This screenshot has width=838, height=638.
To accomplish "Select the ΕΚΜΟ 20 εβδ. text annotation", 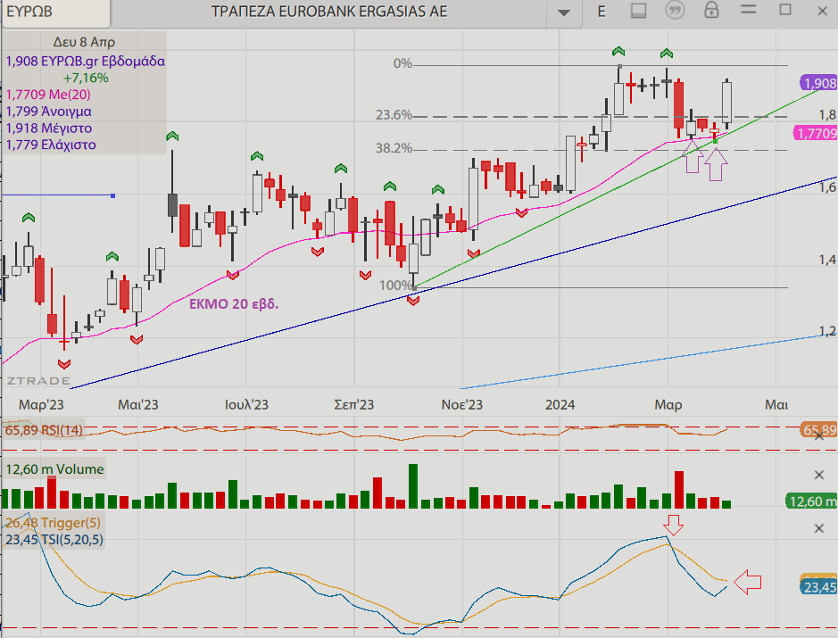I will (x=234, y=304).
